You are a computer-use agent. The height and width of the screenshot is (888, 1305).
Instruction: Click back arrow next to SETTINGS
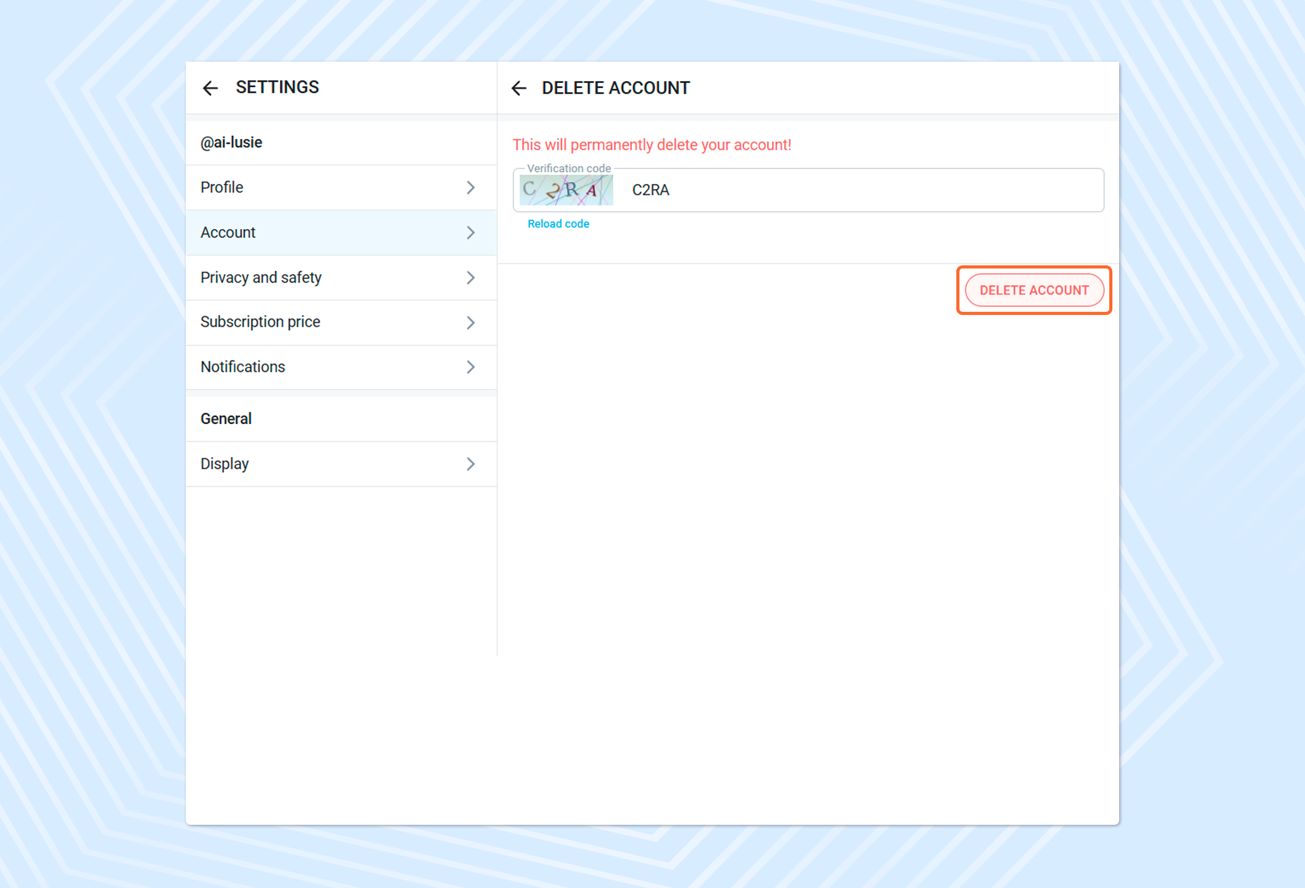(x=210, y=88)
